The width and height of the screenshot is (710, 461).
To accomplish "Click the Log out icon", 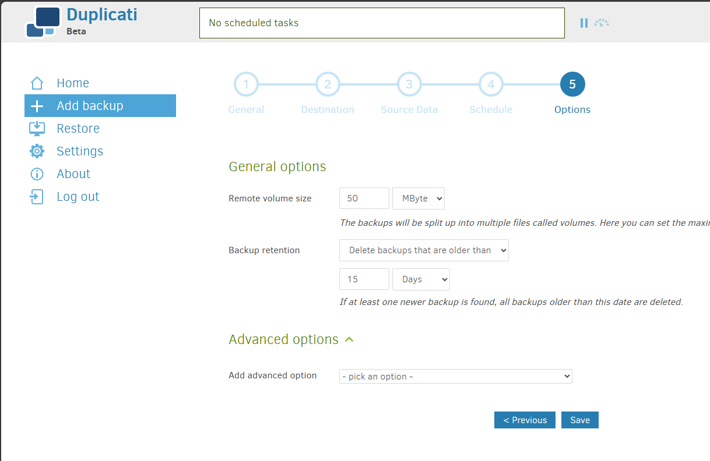I will [x=37, y=196].
